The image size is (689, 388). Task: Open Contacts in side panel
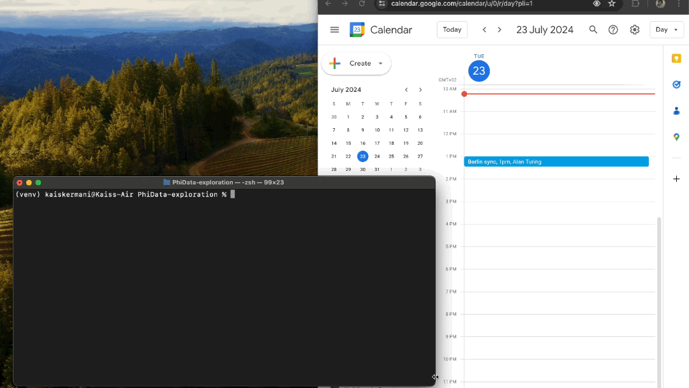point(676,111)
